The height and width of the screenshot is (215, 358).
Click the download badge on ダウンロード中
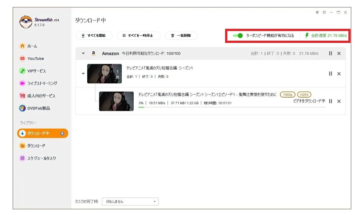click(x=62, y=134)
